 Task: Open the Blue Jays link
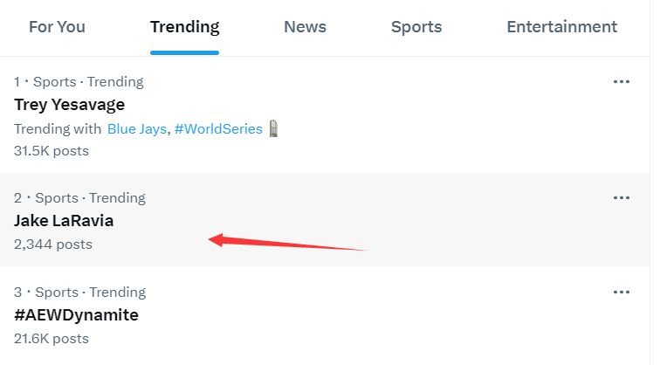point(137,128)
